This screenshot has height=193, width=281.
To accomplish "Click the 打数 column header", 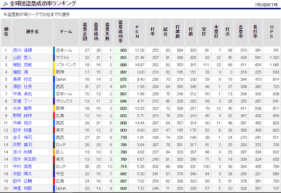I will (x=191, y=32).
